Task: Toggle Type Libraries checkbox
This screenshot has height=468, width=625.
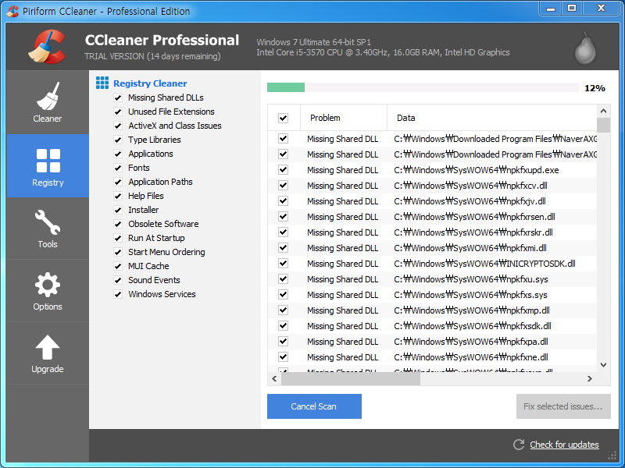Action: (118, 140)
